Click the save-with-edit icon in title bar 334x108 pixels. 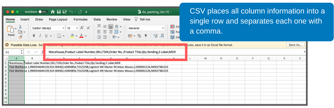pos(65,12)
